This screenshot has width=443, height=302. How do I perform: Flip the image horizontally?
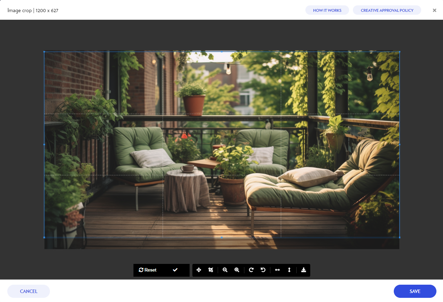coord(277,270)
